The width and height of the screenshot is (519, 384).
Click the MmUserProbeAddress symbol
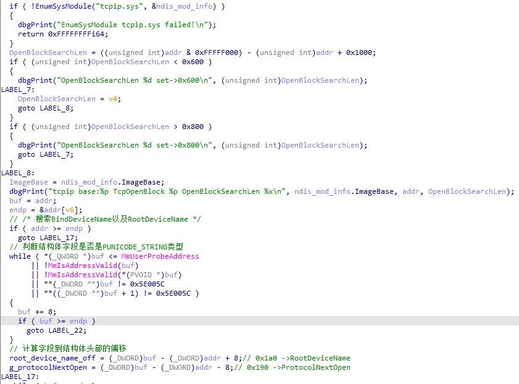click(160, 257)
